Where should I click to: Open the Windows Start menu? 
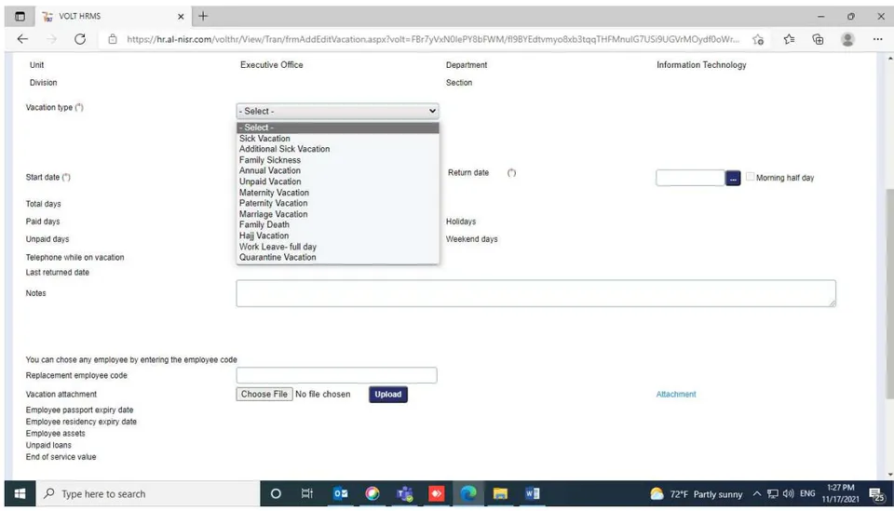point(20,493)
